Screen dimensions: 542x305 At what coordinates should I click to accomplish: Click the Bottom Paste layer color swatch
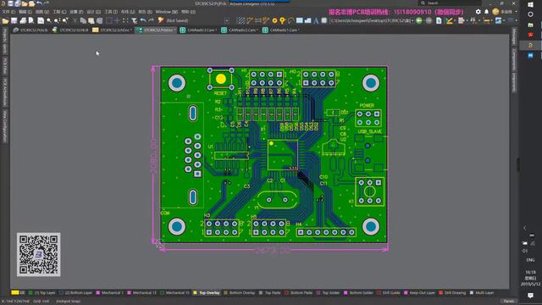[286, 293]
